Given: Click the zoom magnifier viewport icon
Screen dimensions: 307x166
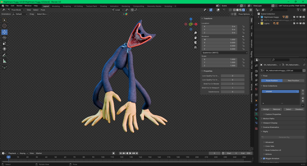Looking at the screenshot, I should 195,33.
